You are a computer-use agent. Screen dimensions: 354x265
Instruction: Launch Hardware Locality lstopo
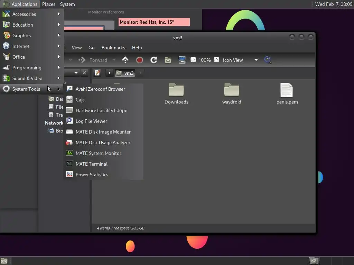pyautogui.click(x=104, y=110)
